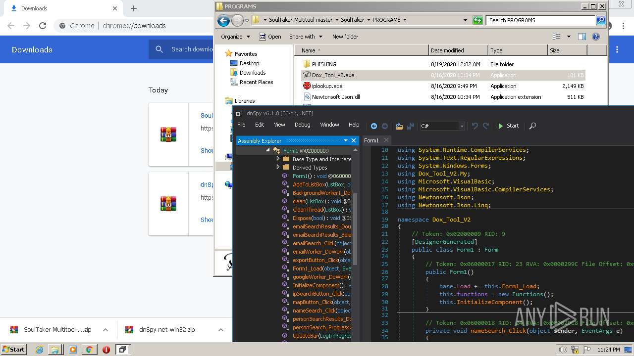The height and width of the screenshot is (356, 634).
Task: Open Internet Explorer from taskbar
Action: 39,350
